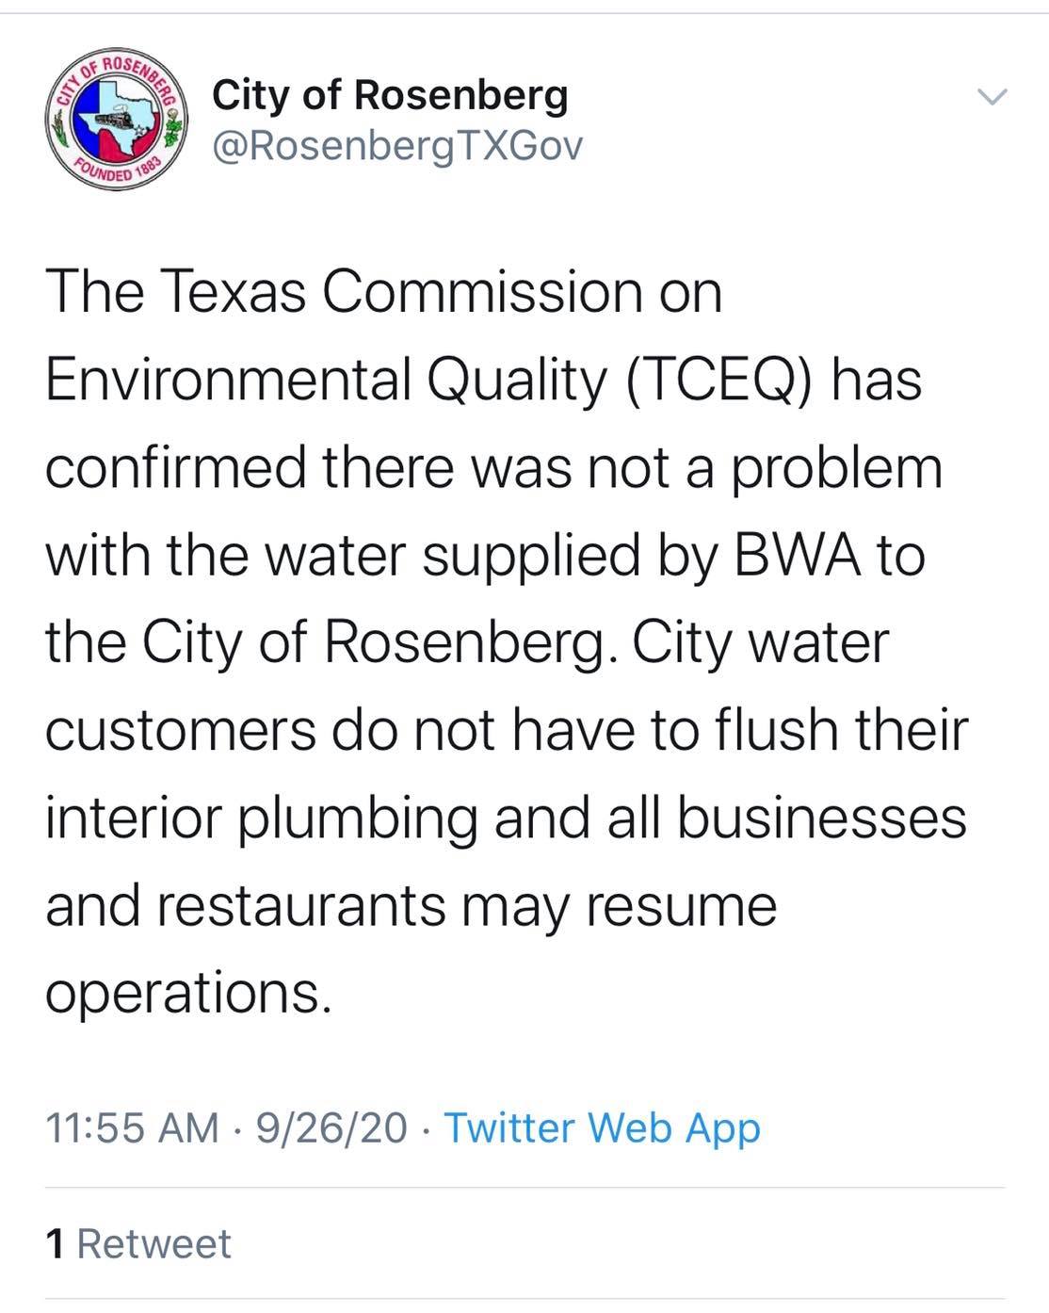1049x1313 pixels.
Task: Open the City of Rosenberg display name
Action: point(390,95)
